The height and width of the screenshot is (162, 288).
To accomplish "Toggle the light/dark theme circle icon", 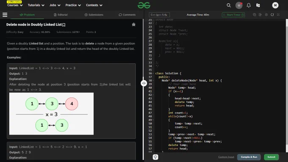I will point(239,6).
